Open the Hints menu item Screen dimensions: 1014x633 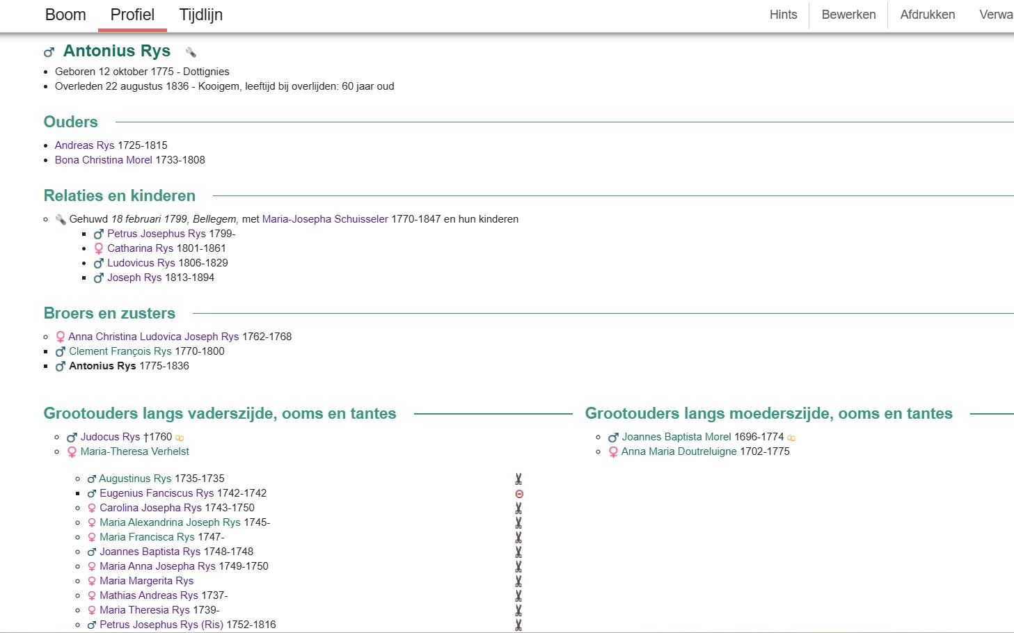coord(783,15)
